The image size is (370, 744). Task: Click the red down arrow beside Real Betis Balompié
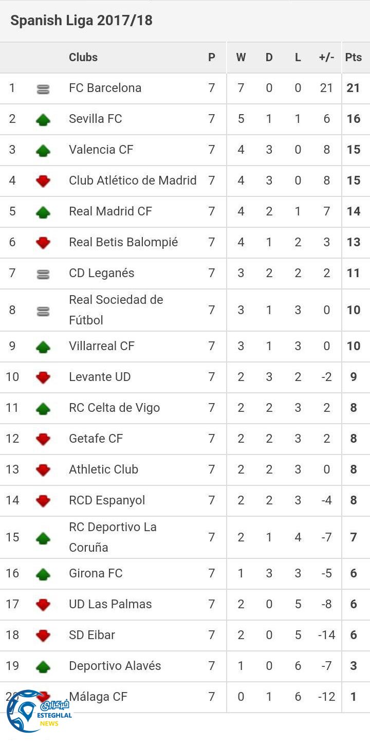click(x=43, y=243)
